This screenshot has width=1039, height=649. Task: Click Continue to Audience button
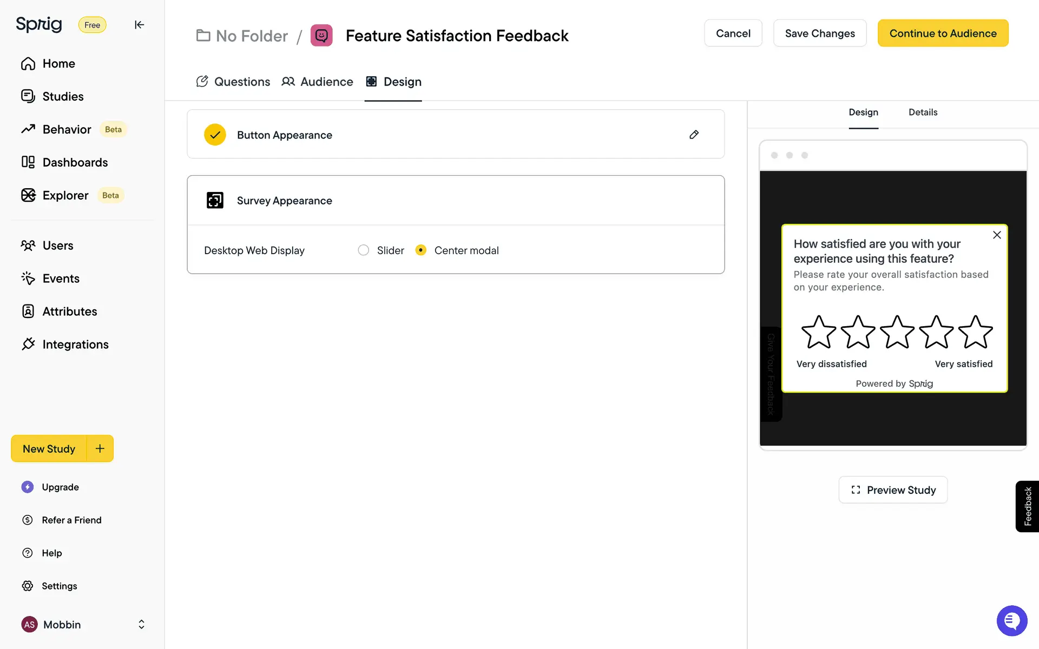coord(943,34)
